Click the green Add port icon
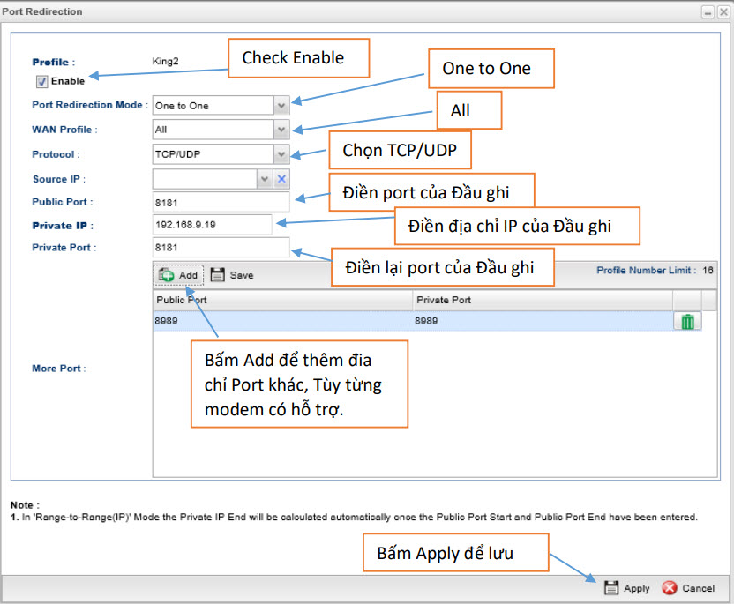Viewport: 734px width, 604px height. [167, 275]
